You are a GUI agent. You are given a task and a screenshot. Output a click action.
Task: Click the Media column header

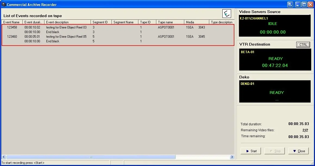point(196,22)
